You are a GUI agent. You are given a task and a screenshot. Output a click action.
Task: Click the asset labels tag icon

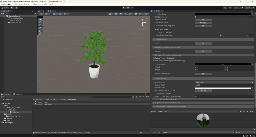(x=254, y=129)
